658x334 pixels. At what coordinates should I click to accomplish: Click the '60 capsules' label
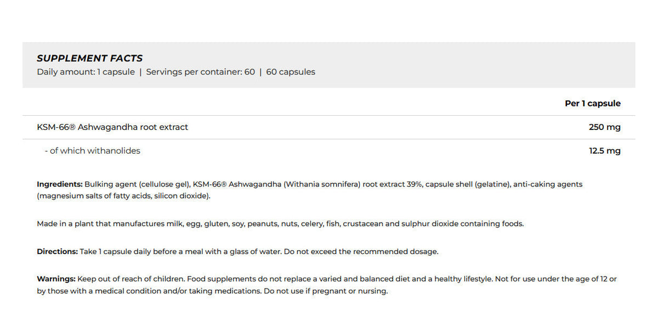point(291,72)
